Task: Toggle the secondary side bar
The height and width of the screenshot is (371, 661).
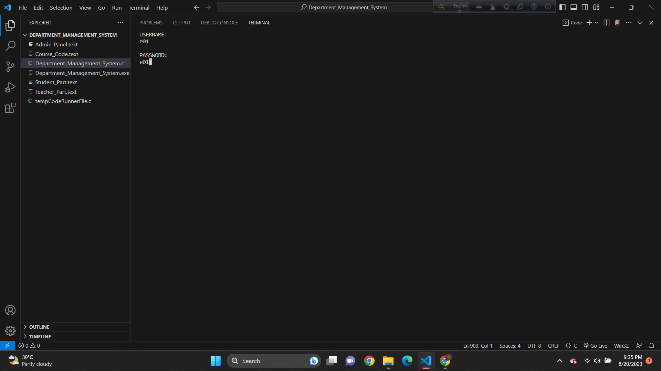Action: [585, 7]
